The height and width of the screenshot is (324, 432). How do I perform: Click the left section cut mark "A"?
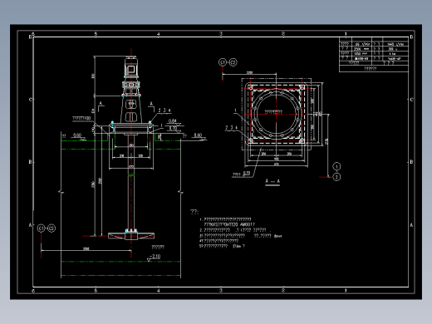(x=101, y=104)
